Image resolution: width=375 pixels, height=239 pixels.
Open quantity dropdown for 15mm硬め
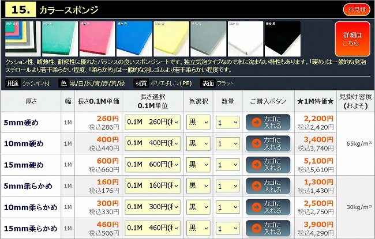(x=227, y=165)
